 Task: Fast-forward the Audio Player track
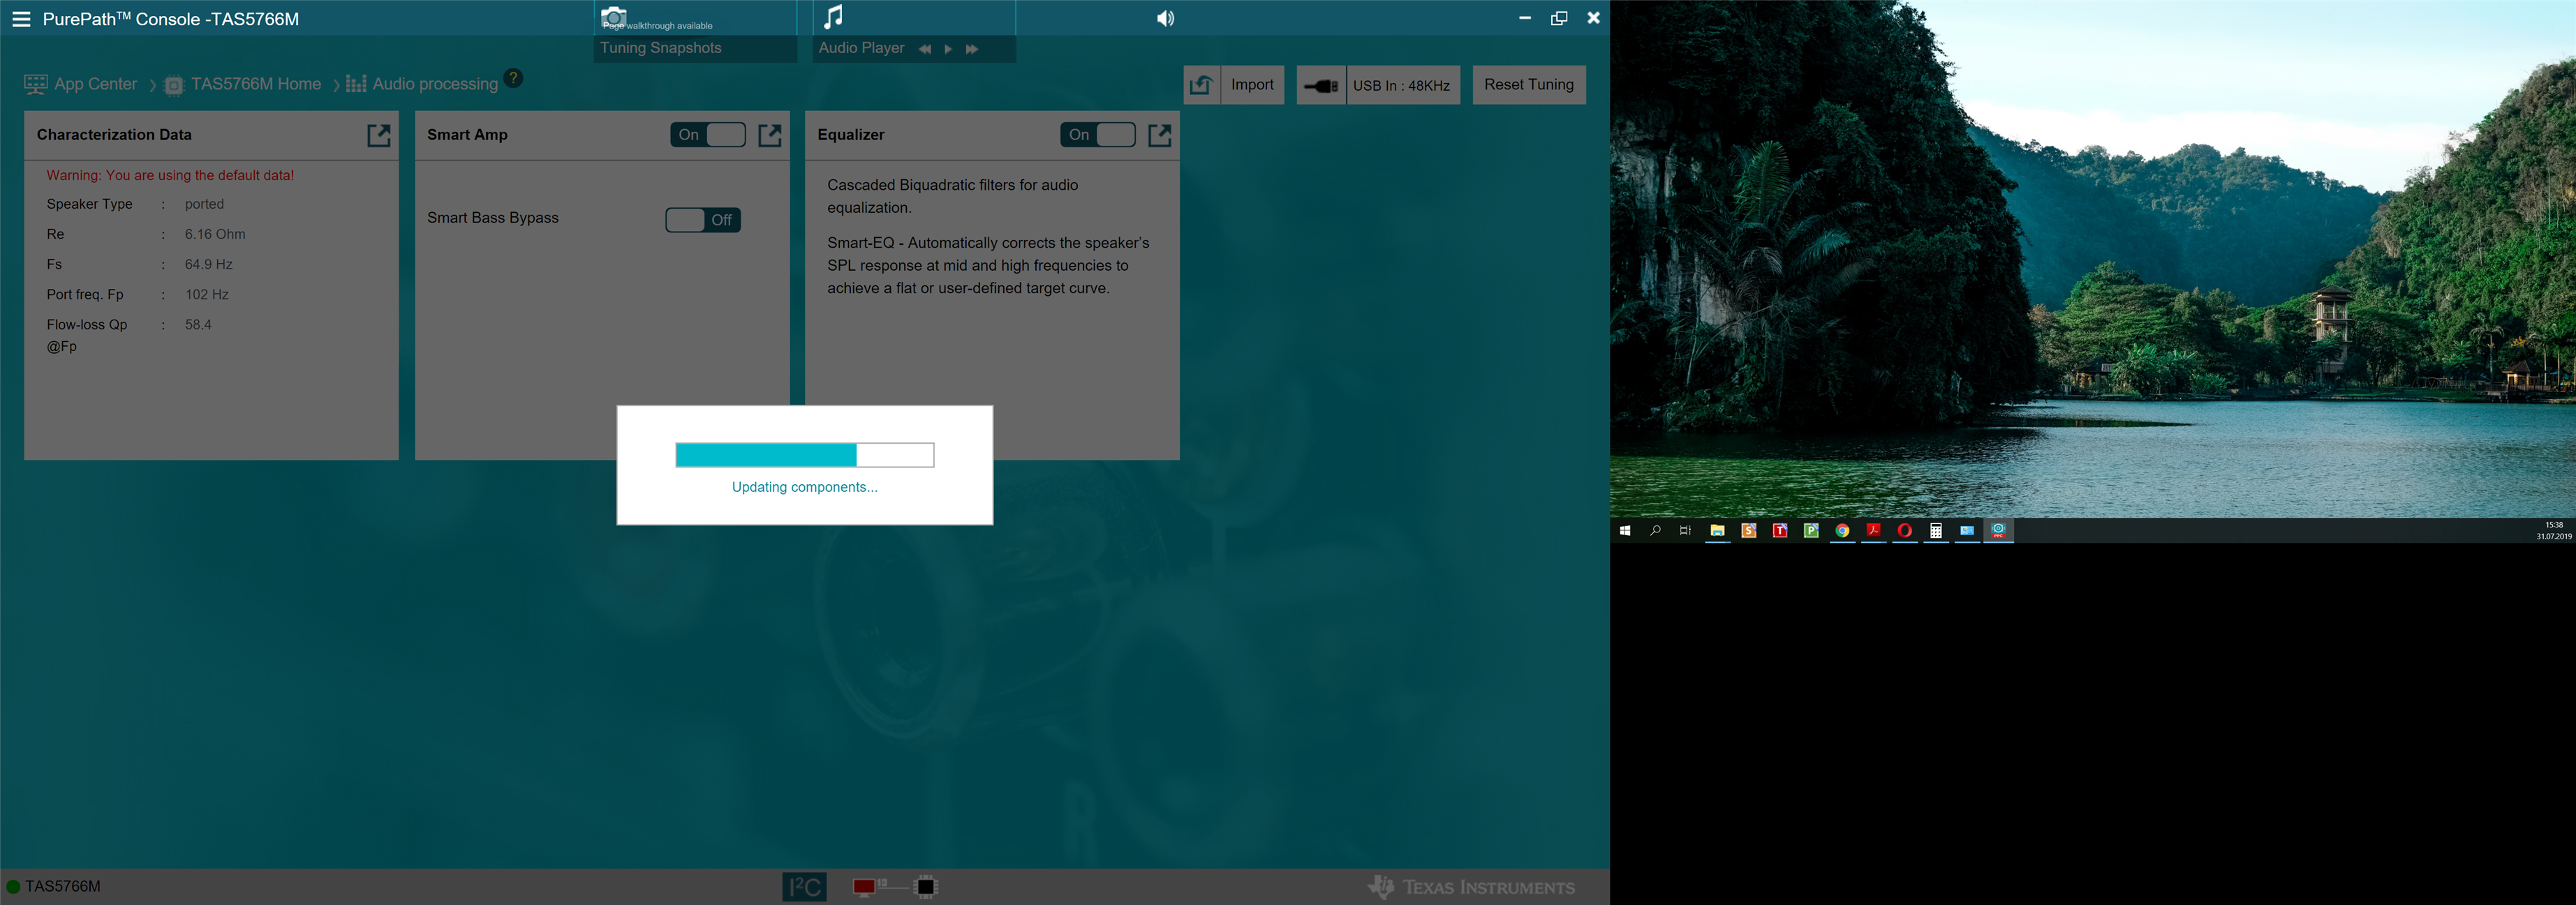click(972, 49)
